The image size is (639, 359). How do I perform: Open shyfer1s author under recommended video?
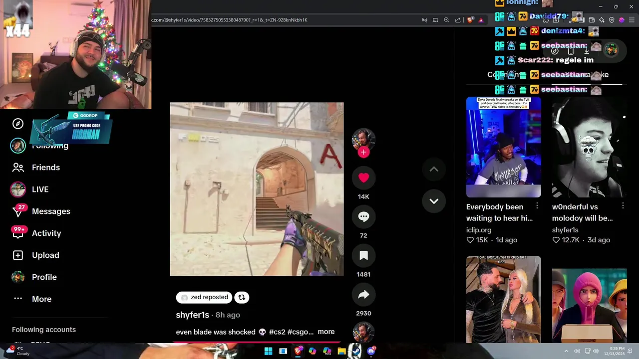point(565,230)
